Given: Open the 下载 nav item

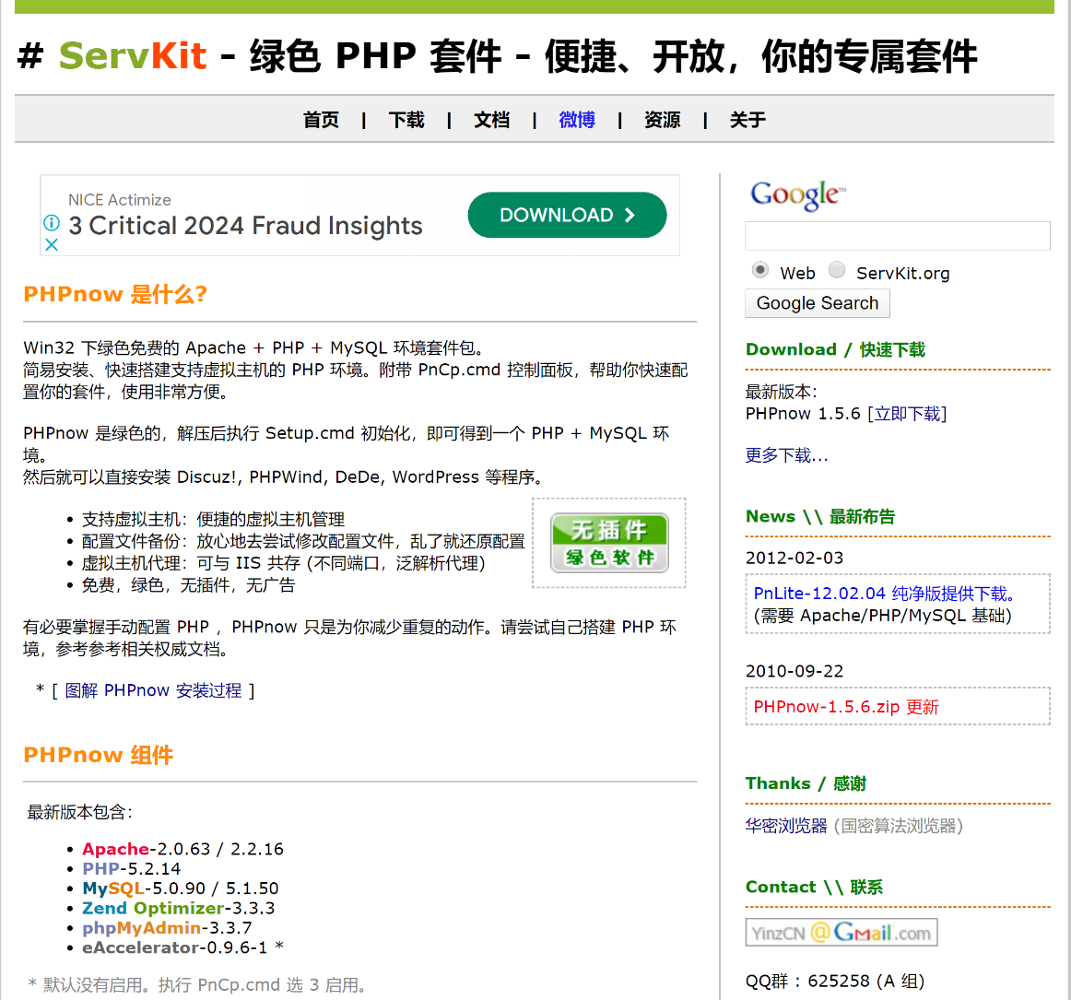Looking at the screenshot, I should (406, 120).
